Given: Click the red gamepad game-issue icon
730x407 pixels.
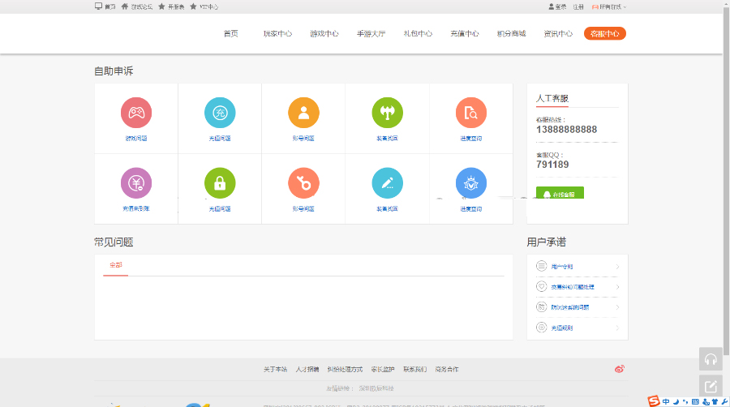Looking at the screenshot, I should (136, 113).
